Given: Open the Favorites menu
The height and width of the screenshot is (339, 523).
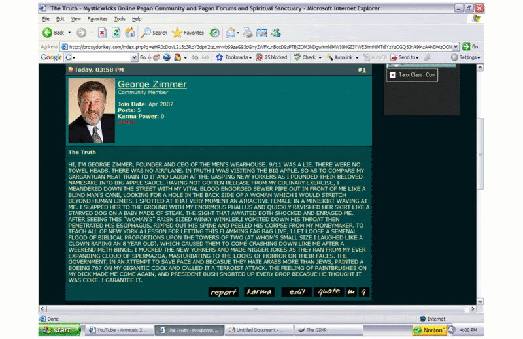Looking at the screenshot, I should tap(97, 19).
